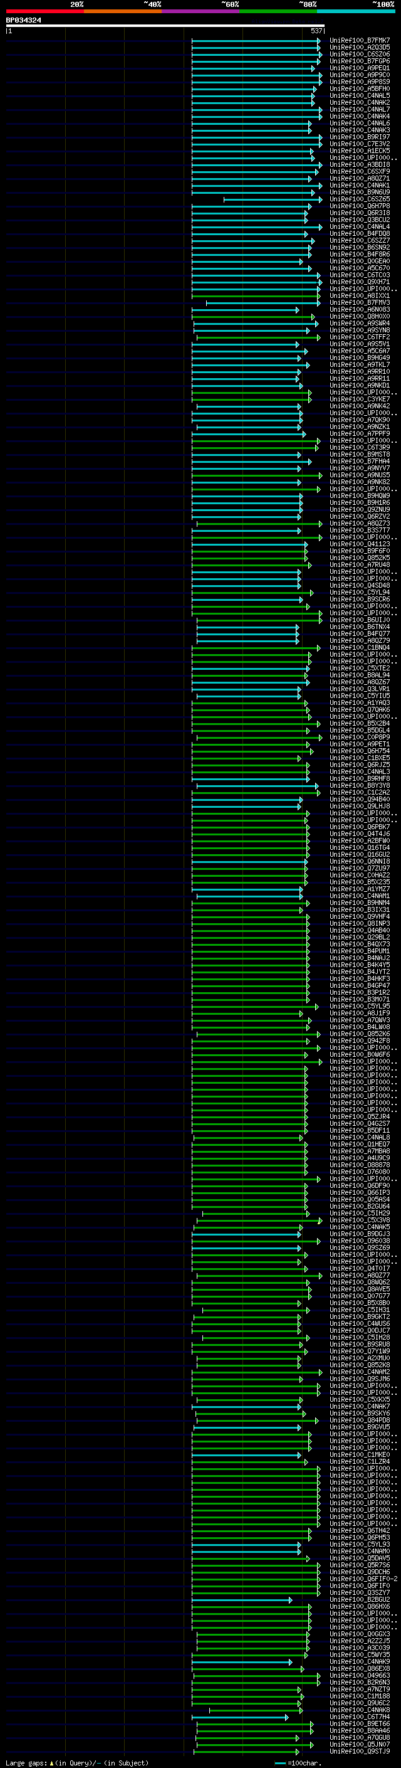This screenshot has height=1768, width=401.
Task: Select hit label UniRef100_C1MKE0
Action: (x=360, y=1455)
